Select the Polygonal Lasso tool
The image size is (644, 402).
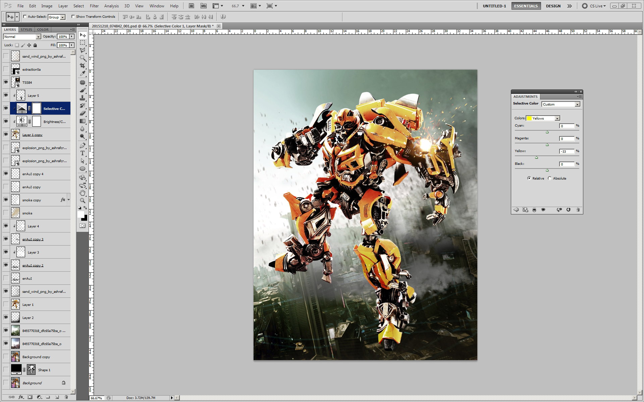tap(83, 50)
